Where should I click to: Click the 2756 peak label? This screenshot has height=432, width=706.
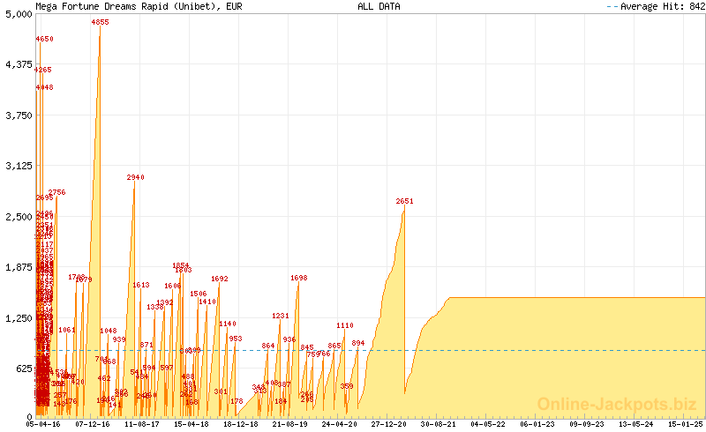56,192
